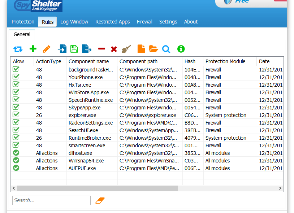Screen dimensions: 294x213
Task: Click the SpyShelter Anti-Keylogger logo
Action: [38, 6]
